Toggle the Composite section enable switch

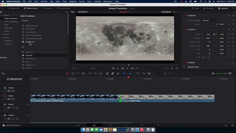coord(185,16)
